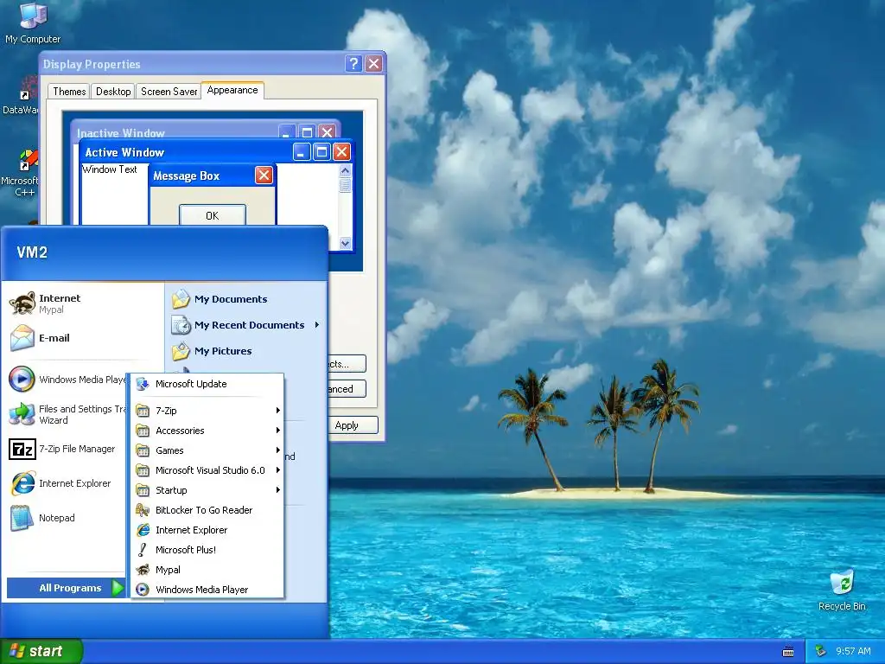Expand Microsoft Visual Studio 6.0 folder
885x664 pixels.
pos(207,470)
